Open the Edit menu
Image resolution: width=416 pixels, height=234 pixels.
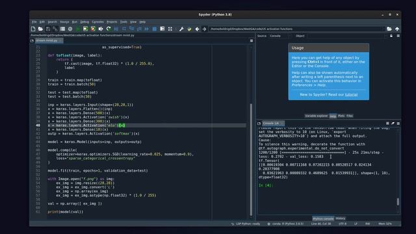(42, 21)
